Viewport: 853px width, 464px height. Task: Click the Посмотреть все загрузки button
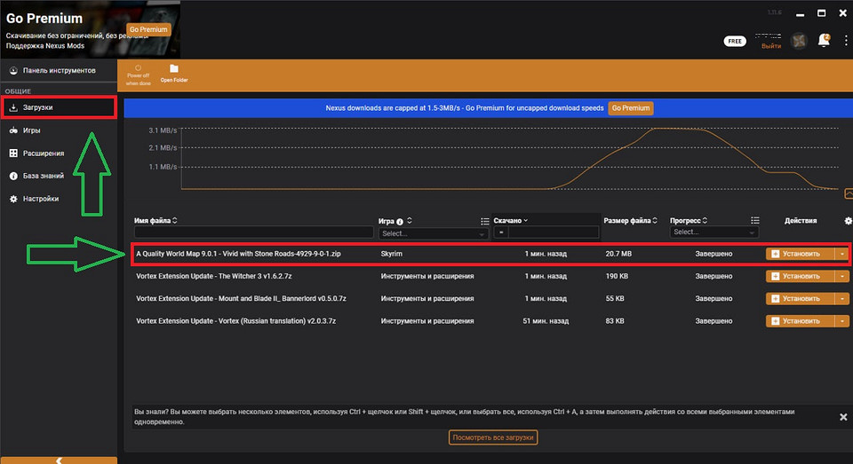click(493, 437)
